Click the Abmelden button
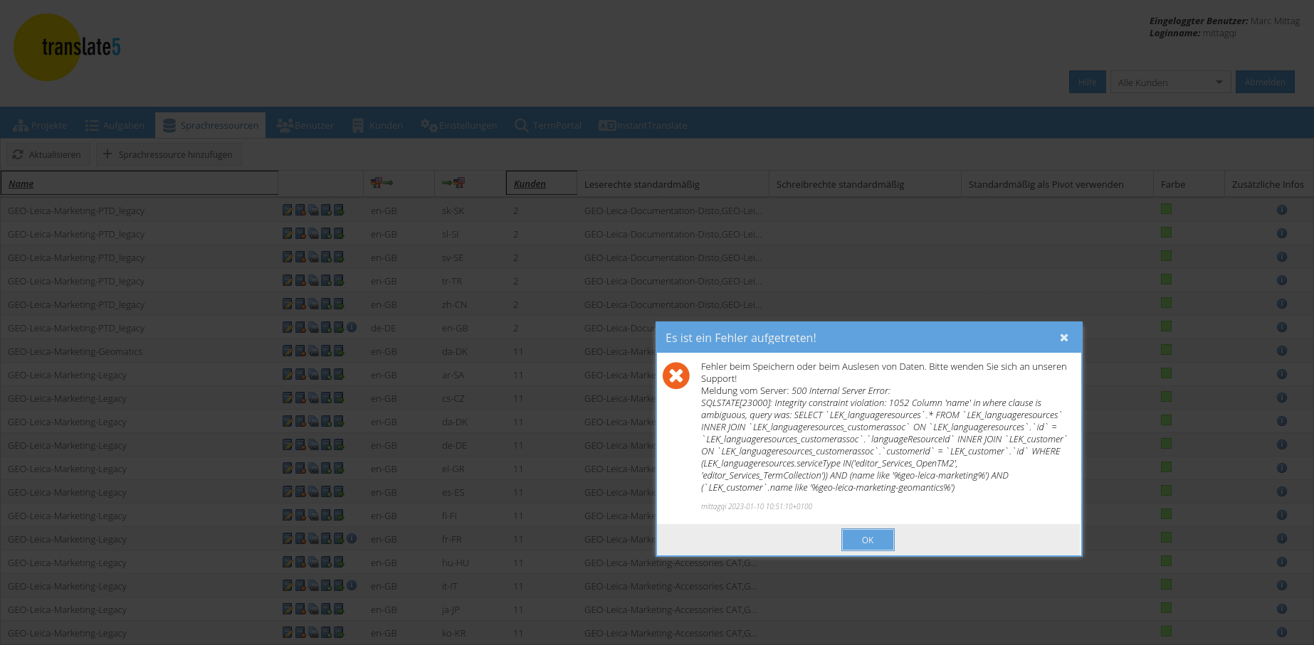 1264,82
